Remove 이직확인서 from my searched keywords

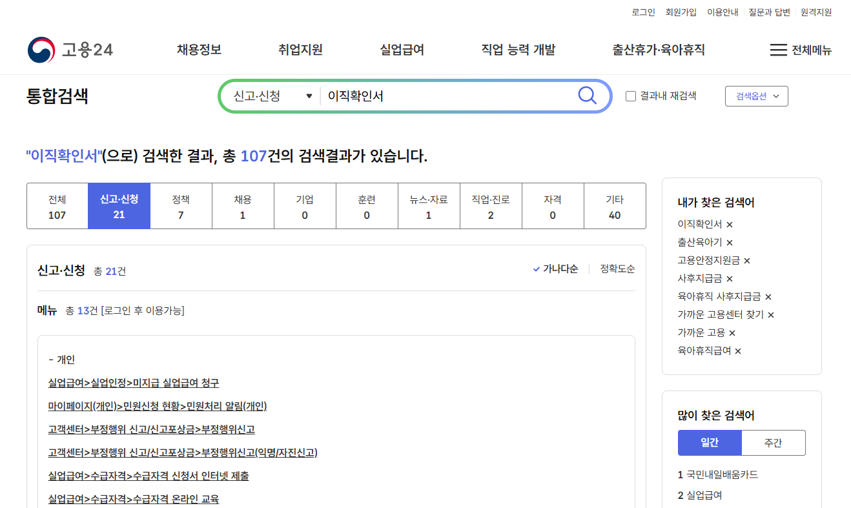click(x=730, y=225)
